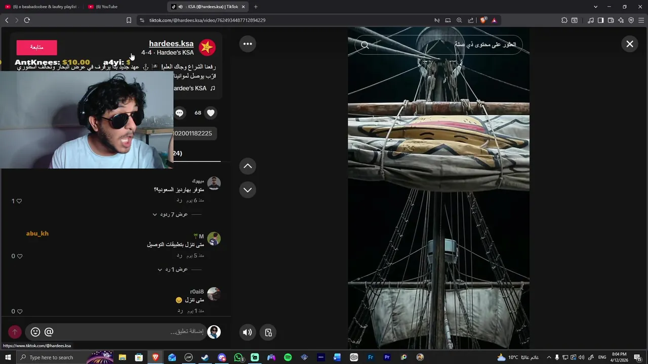Open Steam from the taskbar

[x=205, y=357]
